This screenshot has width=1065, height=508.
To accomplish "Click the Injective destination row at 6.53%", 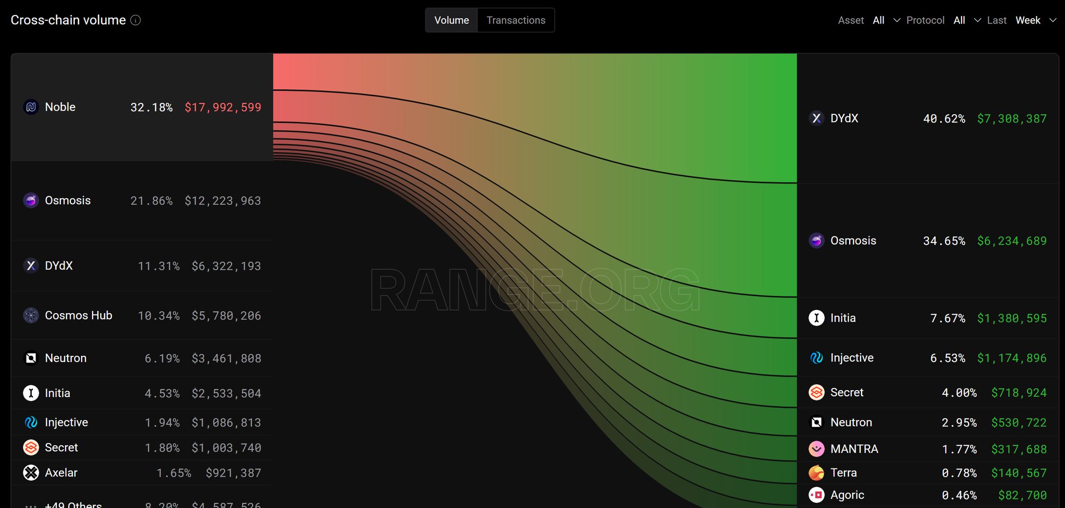I will pos(928,358).
